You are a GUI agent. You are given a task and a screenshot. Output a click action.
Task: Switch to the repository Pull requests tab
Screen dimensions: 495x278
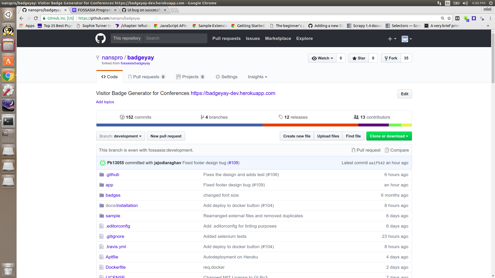click(146, 77)
